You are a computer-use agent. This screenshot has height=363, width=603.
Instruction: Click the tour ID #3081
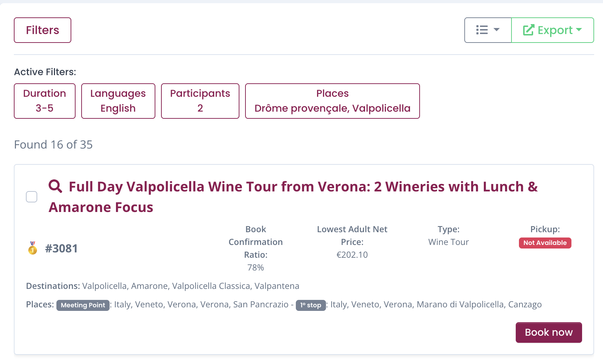[61, 248]
